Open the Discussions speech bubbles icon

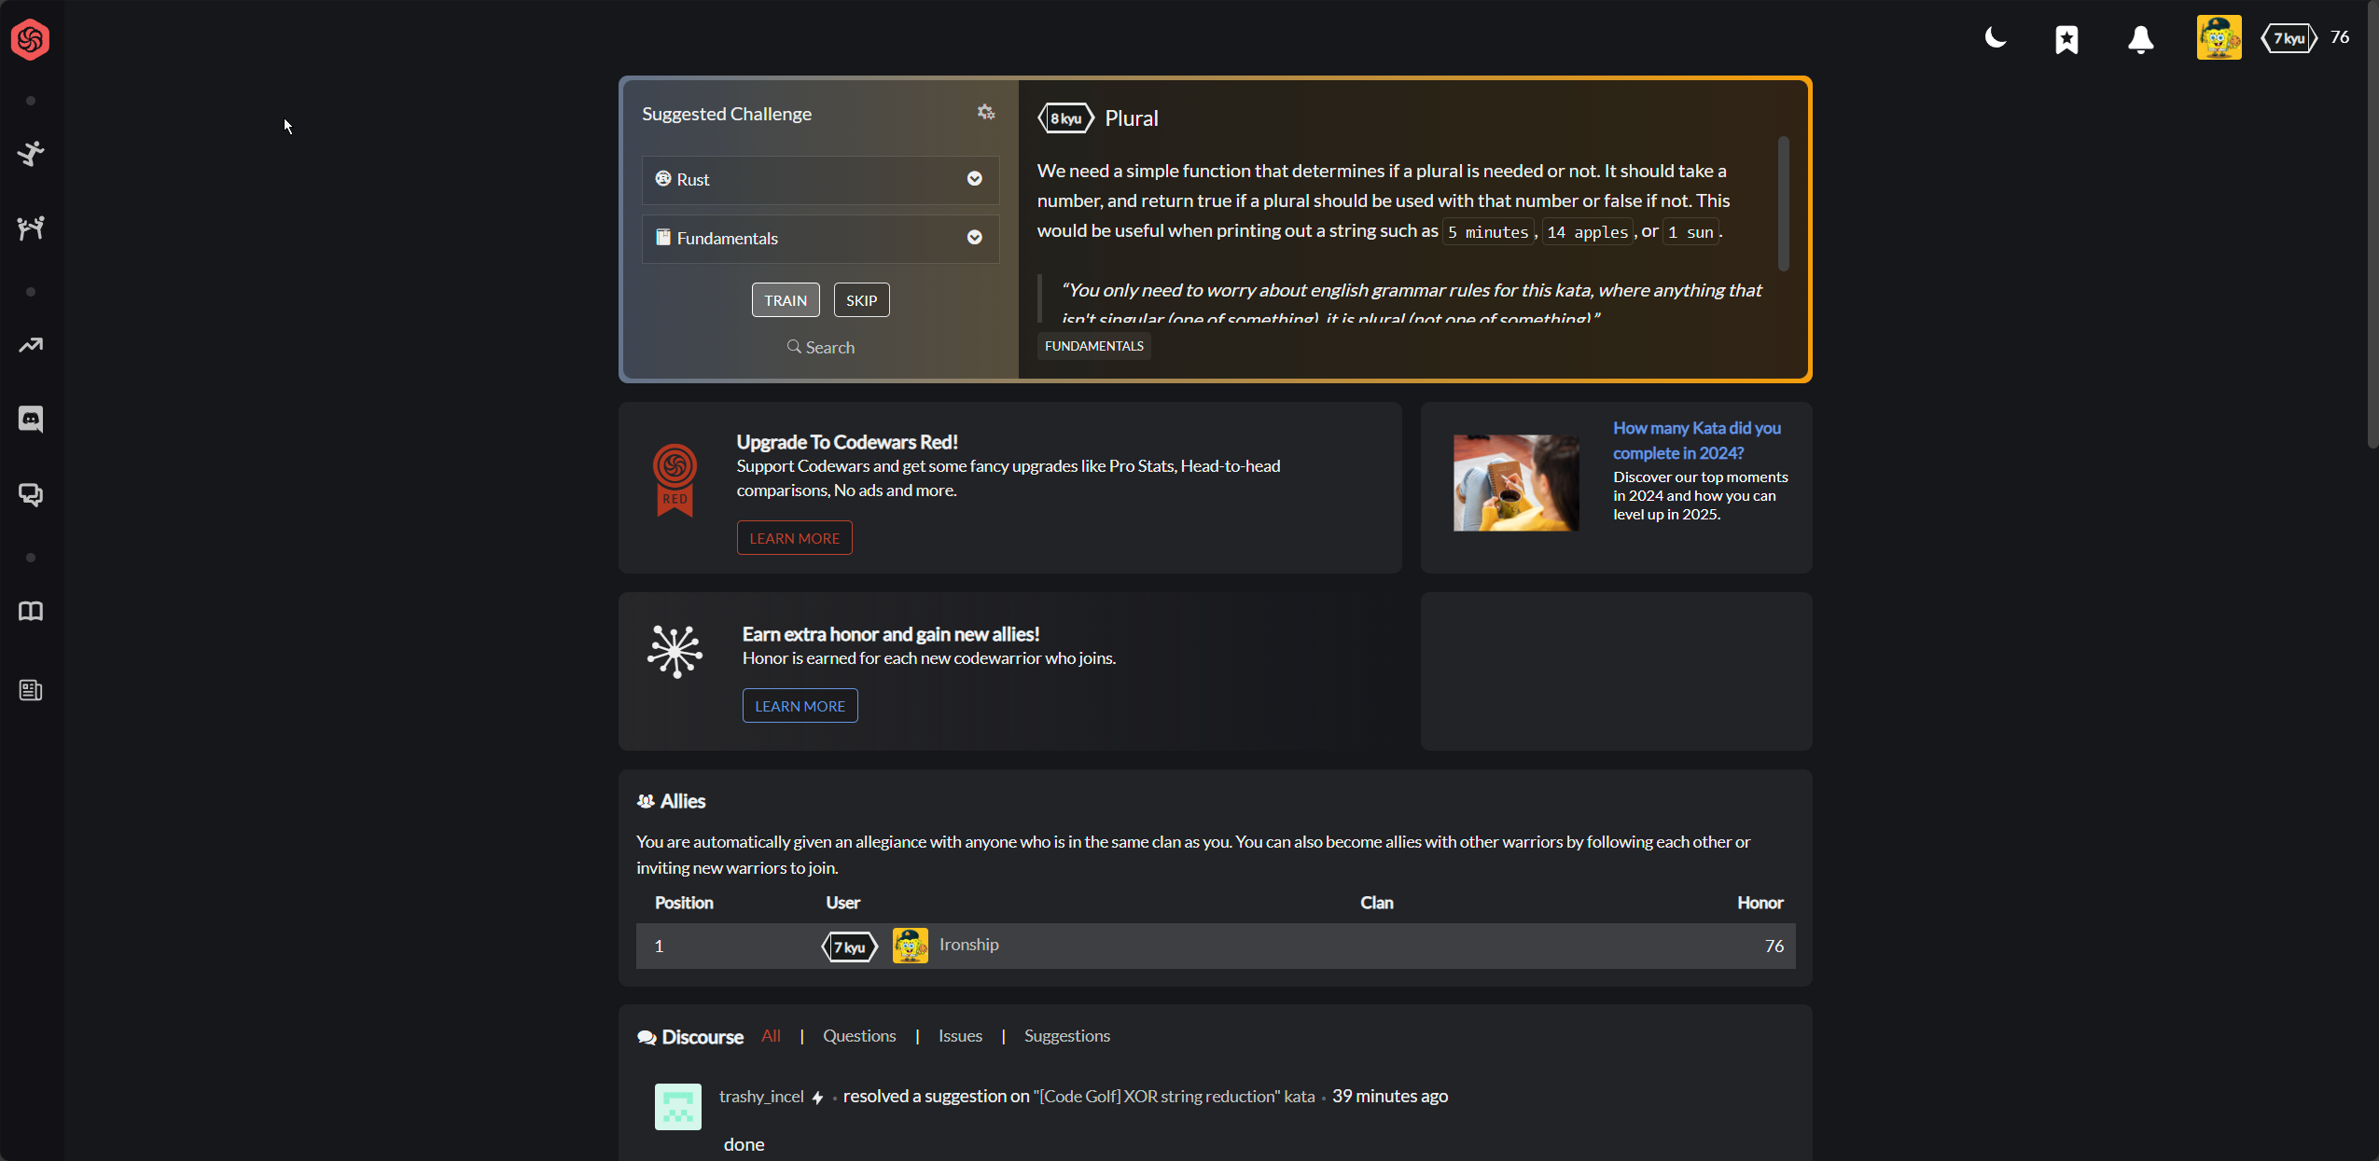click(x=31, y=494)
